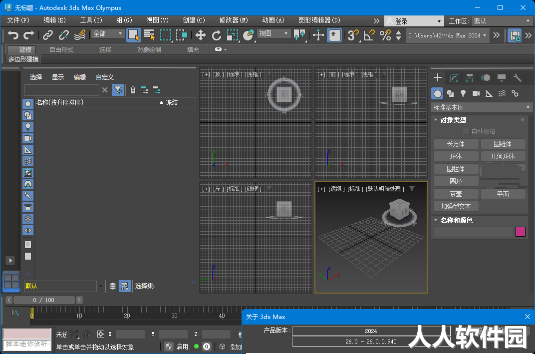Image resolution: width=535 pixels, height=354 pixels.
Task: Select the Cameras category in the Create panel
Action: click(x=476, y=93)
